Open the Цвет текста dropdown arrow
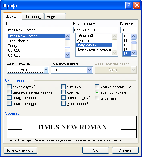 pyautogui.click(x=46, y=70)
